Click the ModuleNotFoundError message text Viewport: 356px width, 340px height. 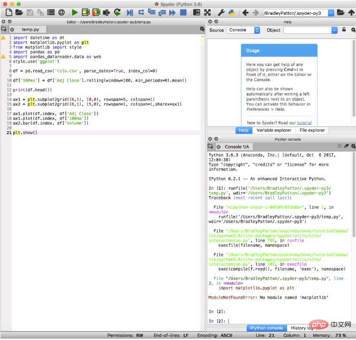click(x=269, y=297)
